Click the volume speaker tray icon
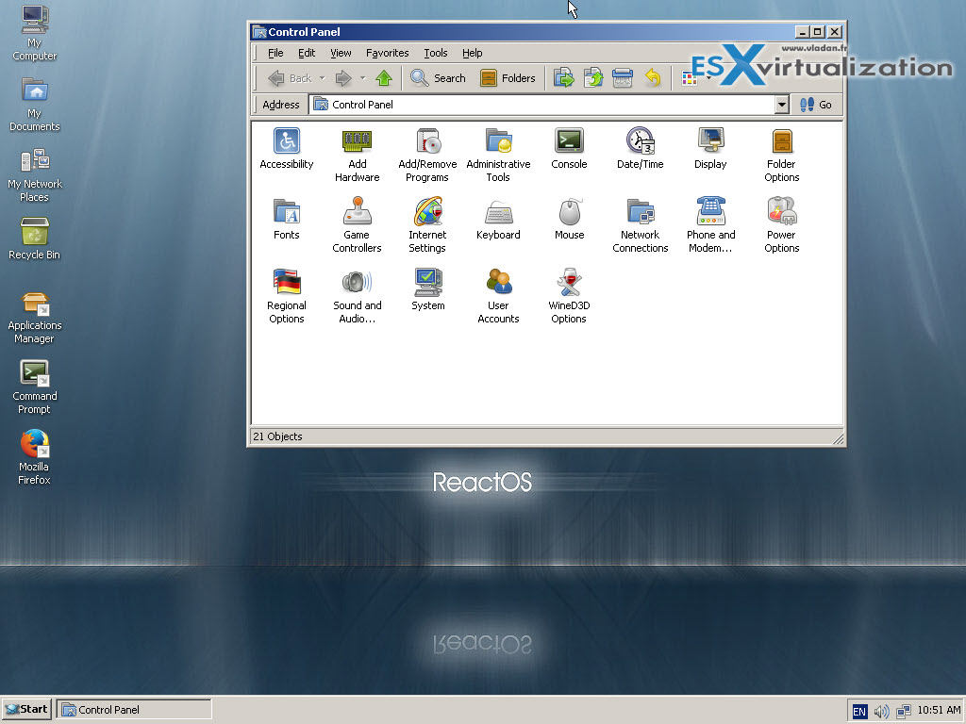The height and width of the screenshot is (724, 966). (882, 711)
